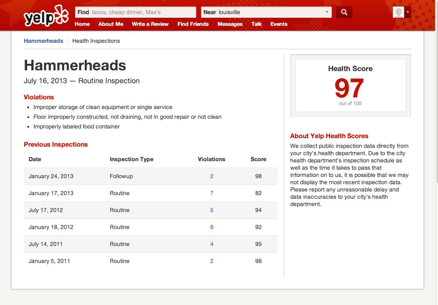Screen dimensions: 438x305
Task: Click the Floor improperly constructed violation
Action: (127, 117)
